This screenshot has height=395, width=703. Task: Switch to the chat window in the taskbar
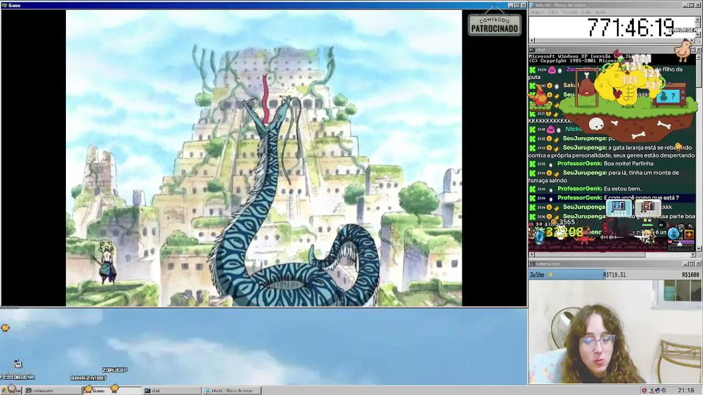[171, 391]
